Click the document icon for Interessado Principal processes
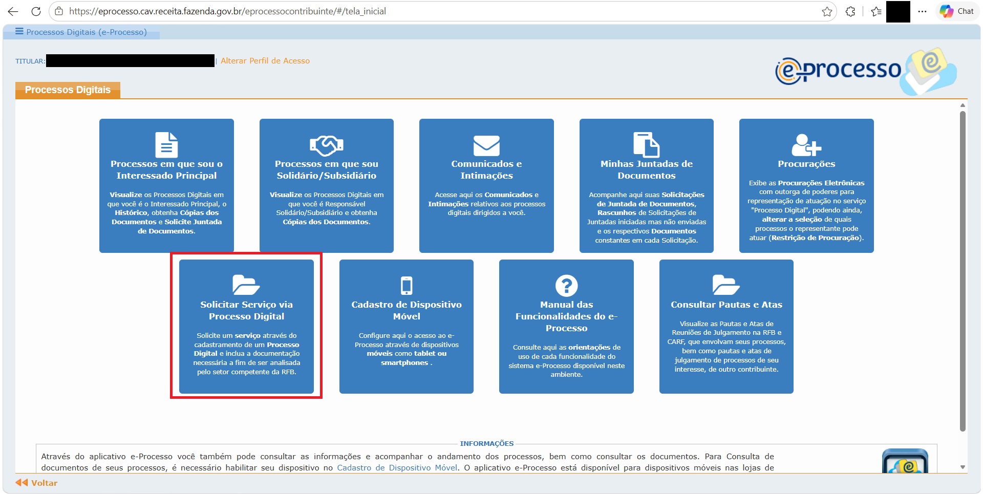This screenshot has height=494, width=983. click(166, 145)
